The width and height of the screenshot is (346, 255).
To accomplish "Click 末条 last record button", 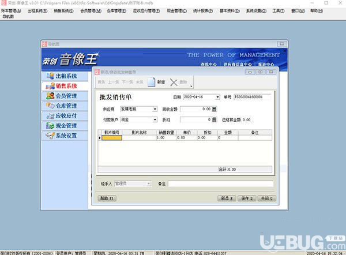I will point(140,82).
